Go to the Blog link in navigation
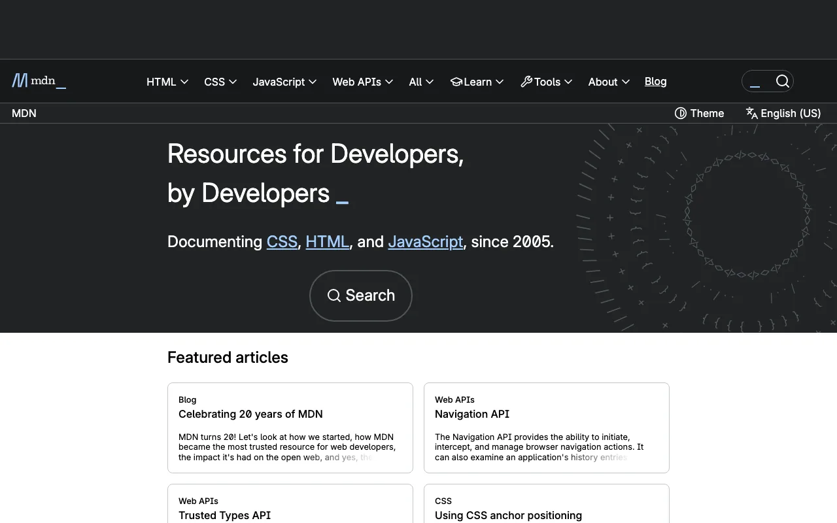 (x=655, y=81)
